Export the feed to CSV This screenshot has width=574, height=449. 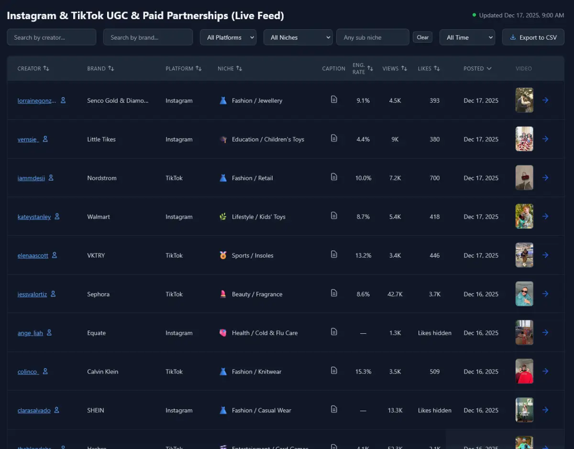tap(533, 37)
